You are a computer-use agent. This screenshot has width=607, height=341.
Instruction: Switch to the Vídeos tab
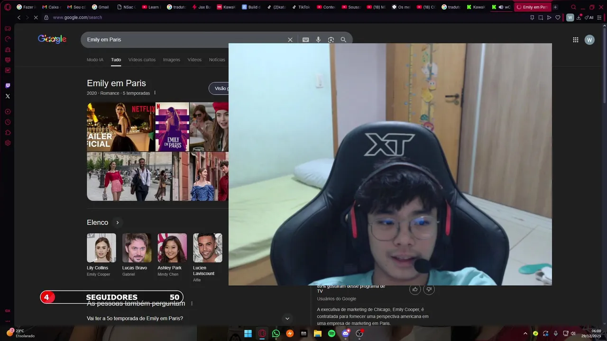click(x=194, y=60)
